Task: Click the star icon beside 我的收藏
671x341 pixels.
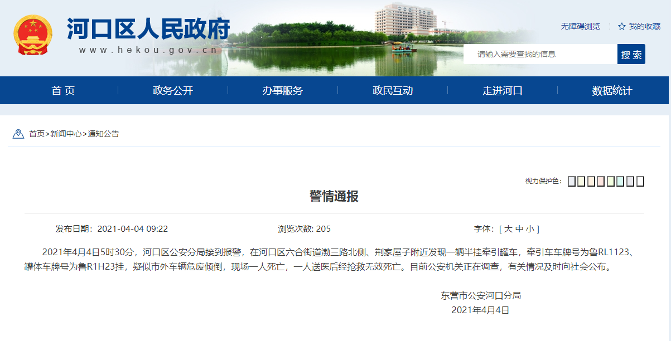Action: pos(621,26)
